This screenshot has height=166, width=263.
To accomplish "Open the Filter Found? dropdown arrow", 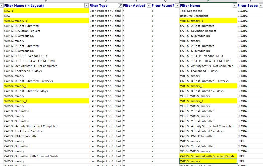I will click(x=177, y=6).
